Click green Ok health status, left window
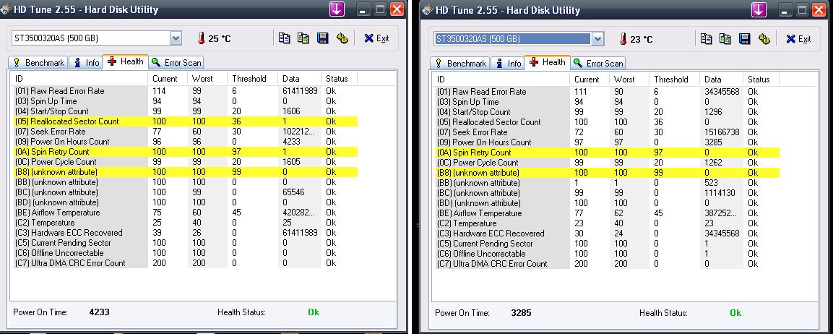833x334 pixels. click(314, 312)
